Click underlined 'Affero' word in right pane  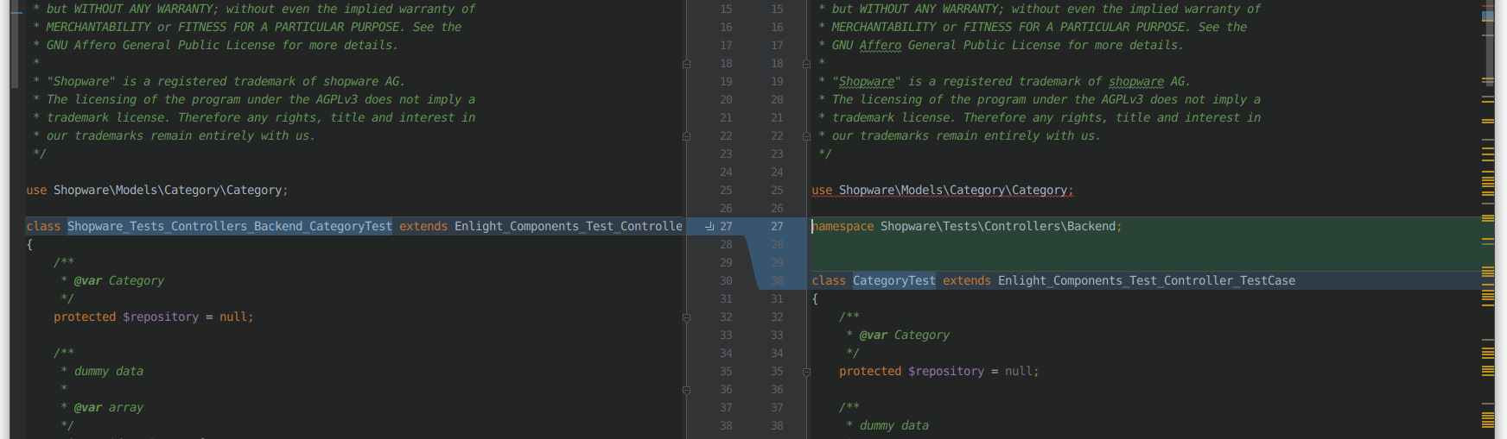pyautogui.click(x=881, y=45)
